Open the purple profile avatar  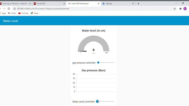(185, 9)
